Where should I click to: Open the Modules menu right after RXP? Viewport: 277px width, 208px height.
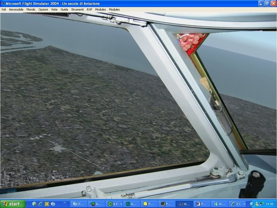coord(100,10)
